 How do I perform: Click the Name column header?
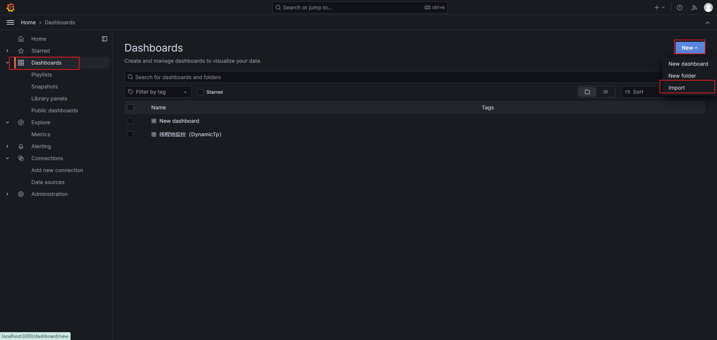pos(158,107)
